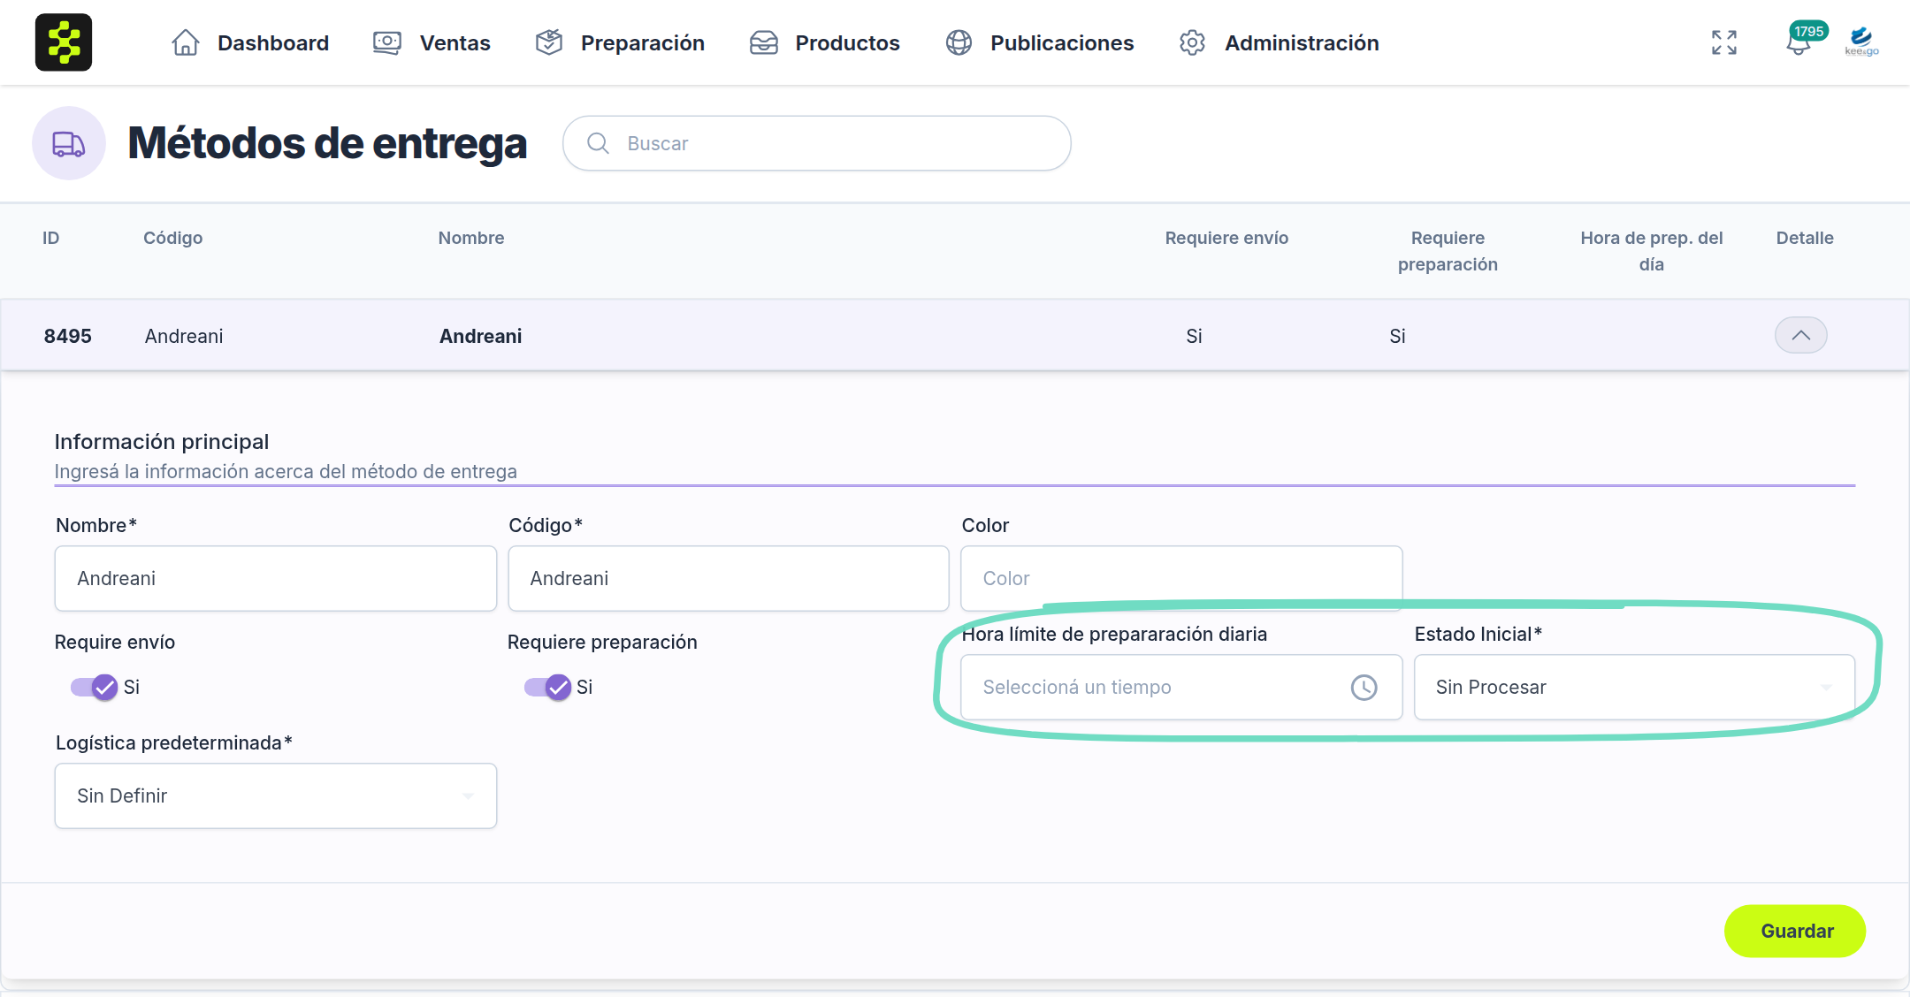Viewport: 1910px width, 997px height.
Task: Click the green app logo icon
Action: [64, 42]
